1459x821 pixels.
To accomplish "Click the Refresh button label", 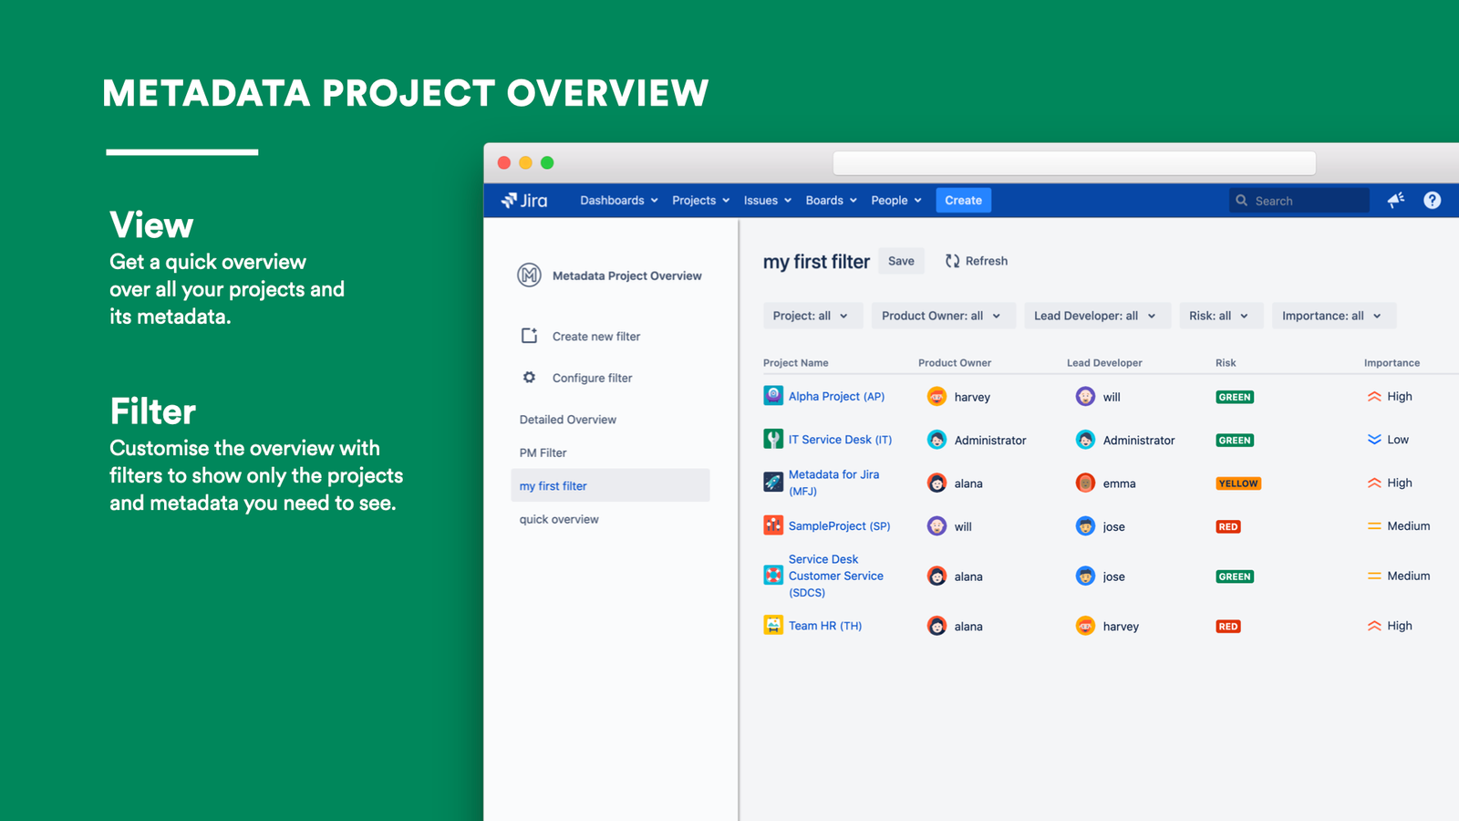I will click(987, 261).
